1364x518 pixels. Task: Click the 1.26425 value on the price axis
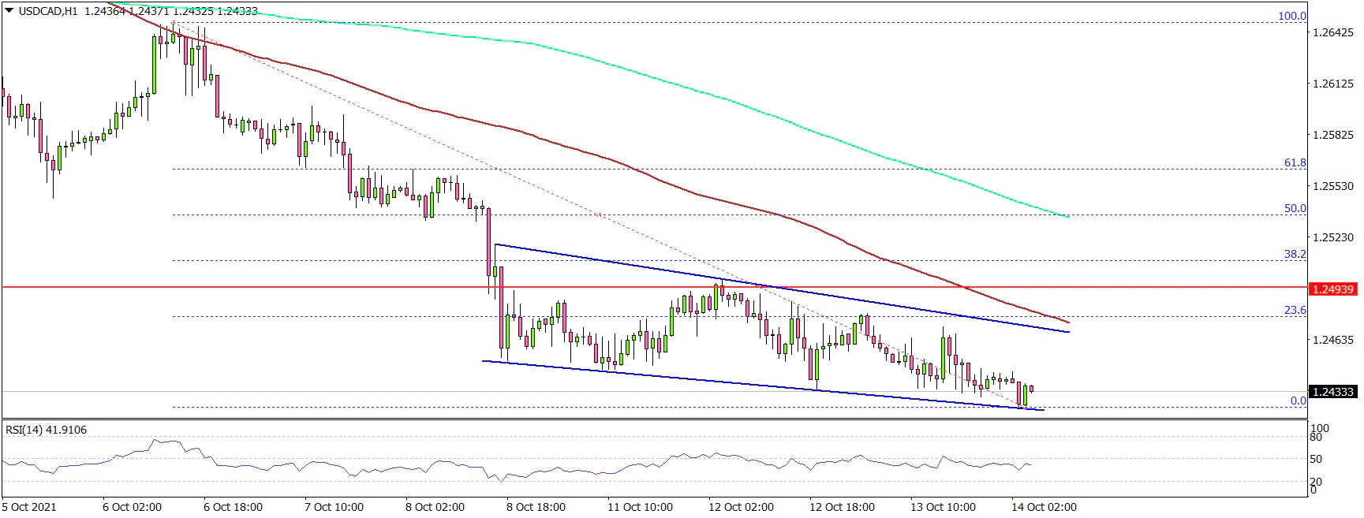[x=1332, y=32]
